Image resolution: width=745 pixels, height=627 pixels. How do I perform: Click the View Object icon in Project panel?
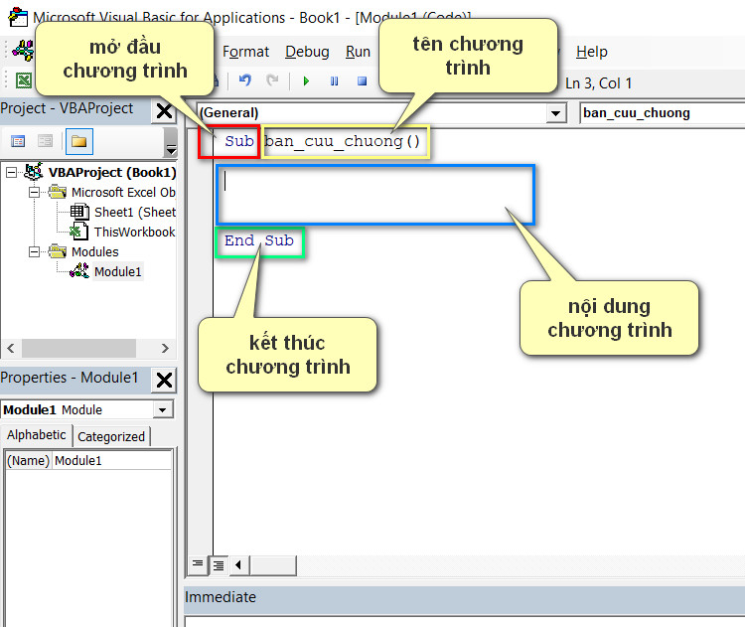[x=45, y=141]
